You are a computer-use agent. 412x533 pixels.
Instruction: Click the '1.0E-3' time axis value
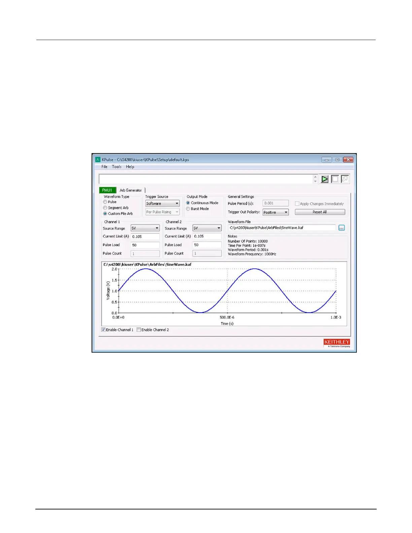[x=336, y=317]
